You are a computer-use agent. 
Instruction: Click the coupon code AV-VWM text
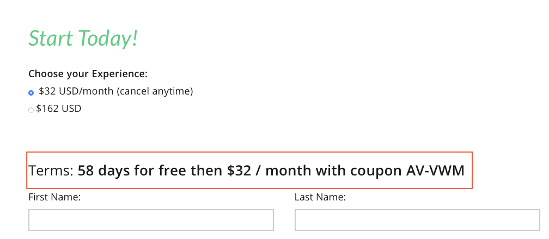pyautogui.click(x=435, y=171)
